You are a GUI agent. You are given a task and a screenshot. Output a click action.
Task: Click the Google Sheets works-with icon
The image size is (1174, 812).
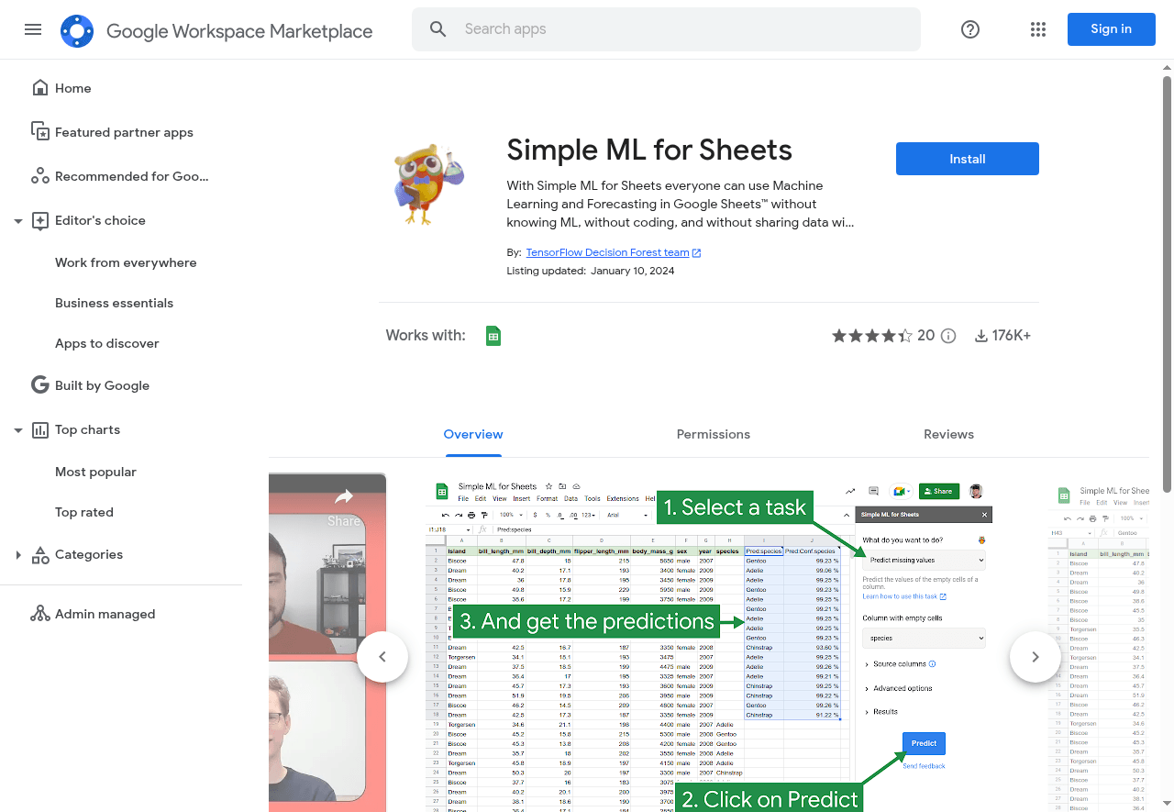pyautogui.click(x=493, y=336)
